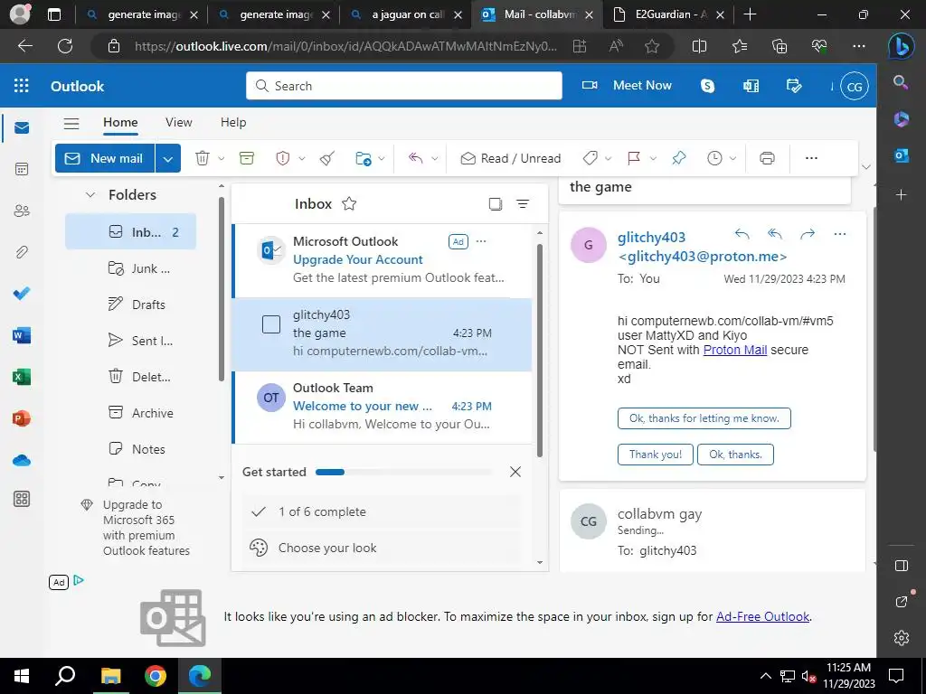Viewport: 926px width, 694px height.
Task: Click the Delete trash icon in toolbar
Action: tap(202, 158)
